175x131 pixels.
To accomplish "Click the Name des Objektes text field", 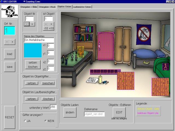I will pos(39,40).
